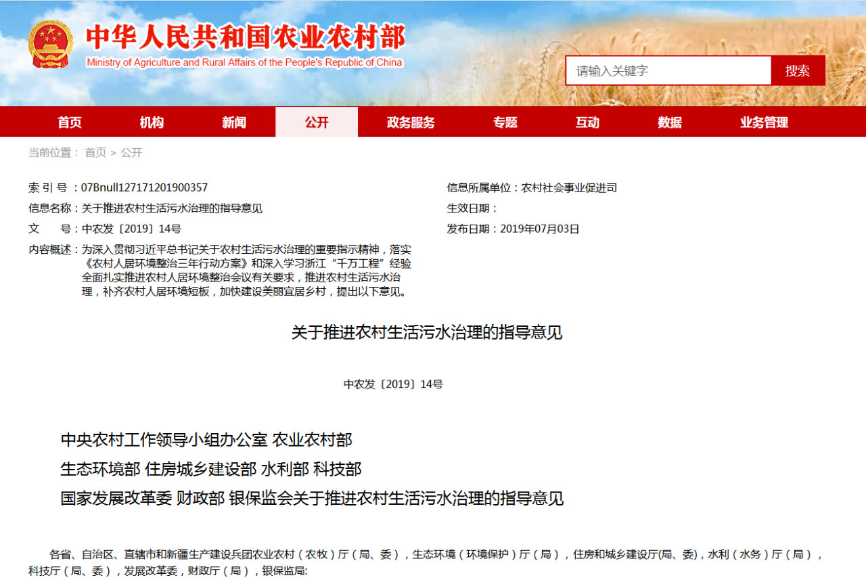Open the 首页 navigation menu
Screen dimensions: 866x586
point(69,122)
